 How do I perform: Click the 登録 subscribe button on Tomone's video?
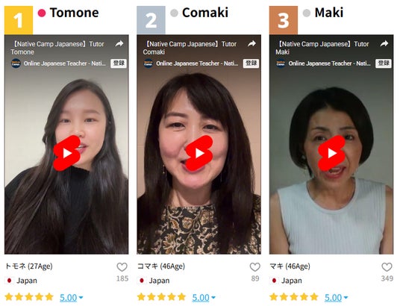(x=119, y=63)
